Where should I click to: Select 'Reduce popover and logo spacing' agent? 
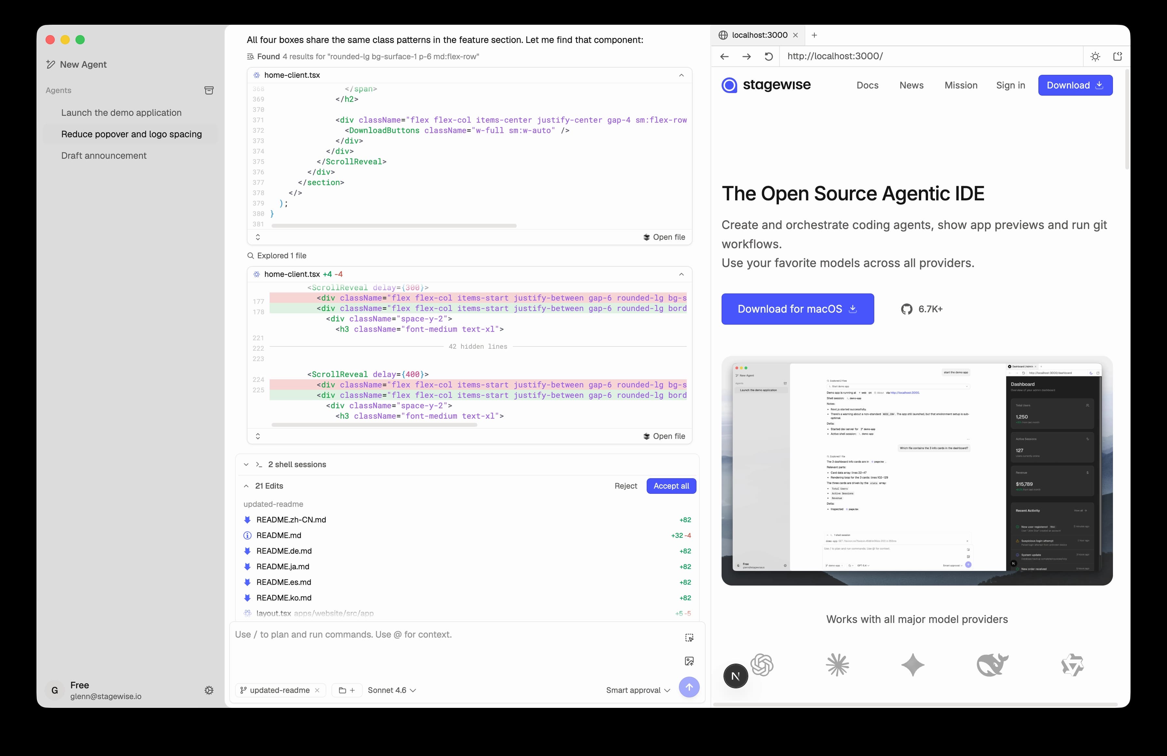click(131, 134)
